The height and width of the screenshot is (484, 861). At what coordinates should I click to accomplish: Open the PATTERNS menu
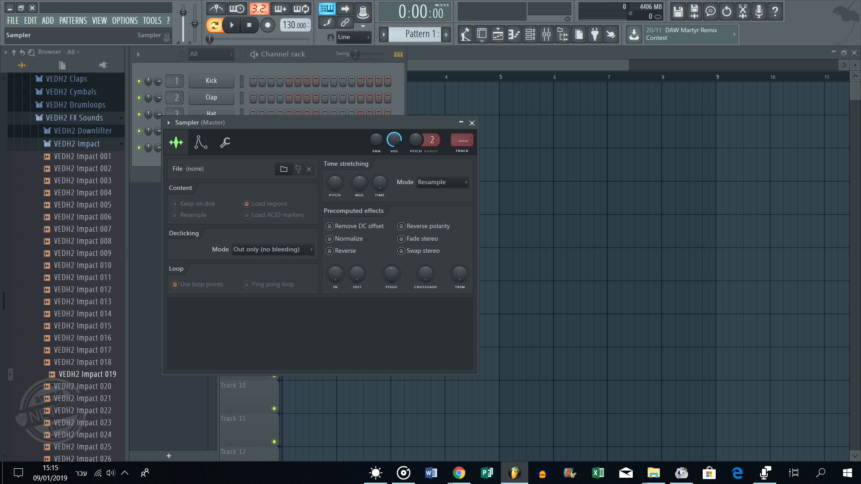[x=73, y=21]
